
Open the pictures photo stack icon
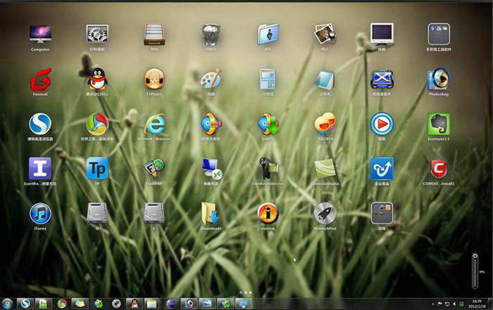[x=325, y=34]
